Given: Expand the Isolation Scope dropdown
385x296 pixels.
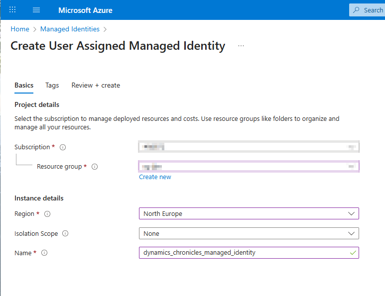Looking at the screenshot, I should tap(249, 233).
